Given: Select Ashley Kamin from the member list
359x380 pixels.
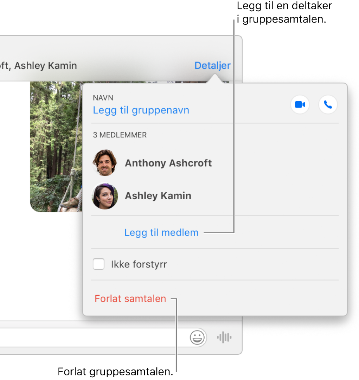Looking at the screenshot, I should (158, 196).
